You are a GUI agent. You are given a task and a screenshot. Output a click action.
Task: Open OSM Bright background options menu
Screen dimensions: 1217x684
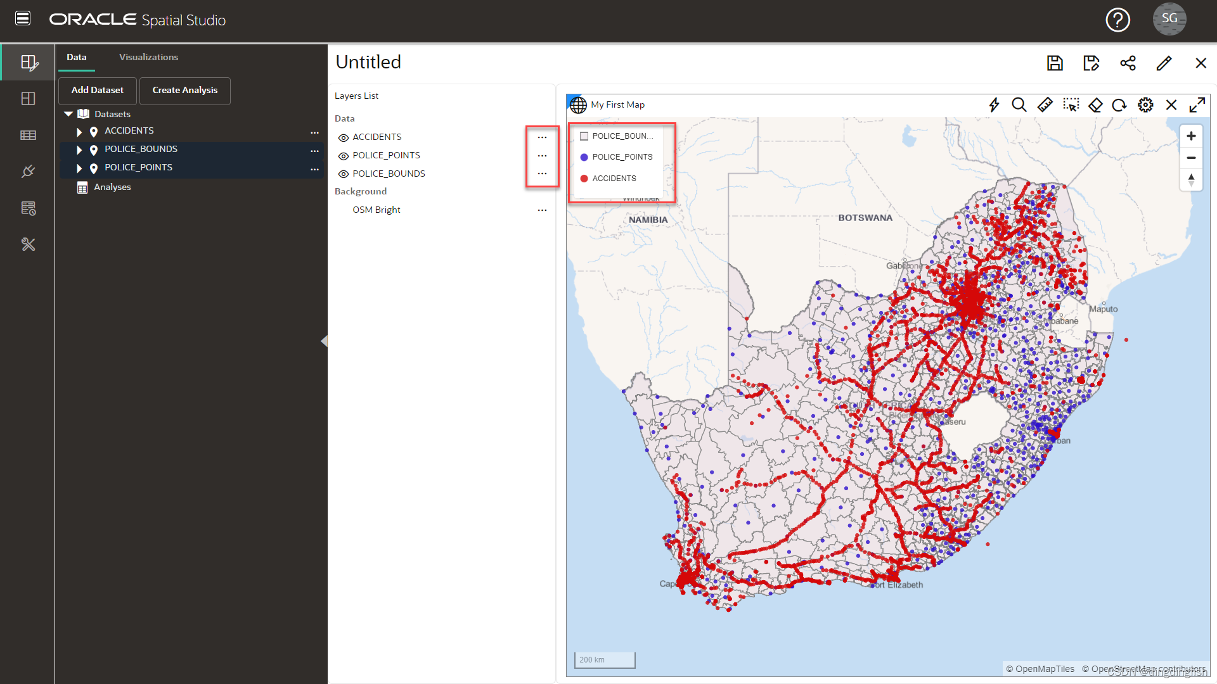click(542, 210)
